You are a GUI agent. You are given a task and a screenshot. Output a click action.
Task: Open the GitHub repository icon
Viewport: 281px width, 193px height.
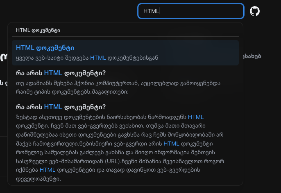point(255,11)
